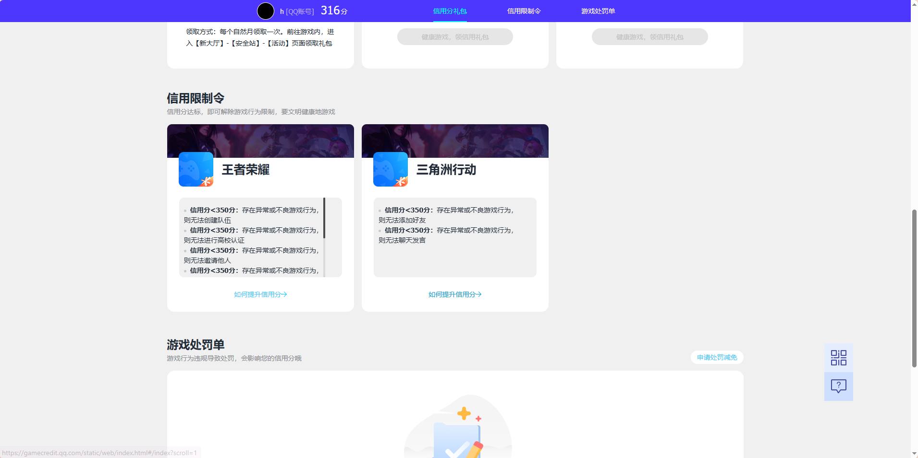Click the 王者荣耀 game icon
Screen dimensions: 918x458
196,169
